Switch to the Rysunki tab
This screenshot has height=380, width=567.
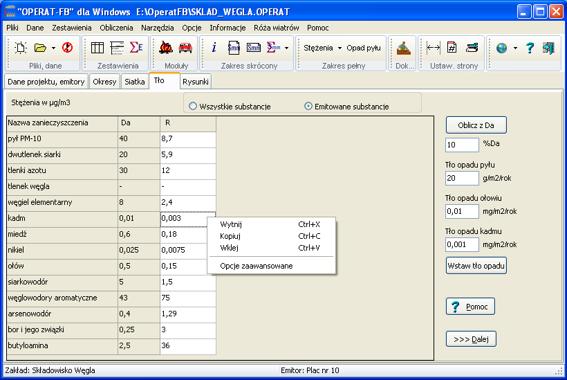(x=195, y=82)
